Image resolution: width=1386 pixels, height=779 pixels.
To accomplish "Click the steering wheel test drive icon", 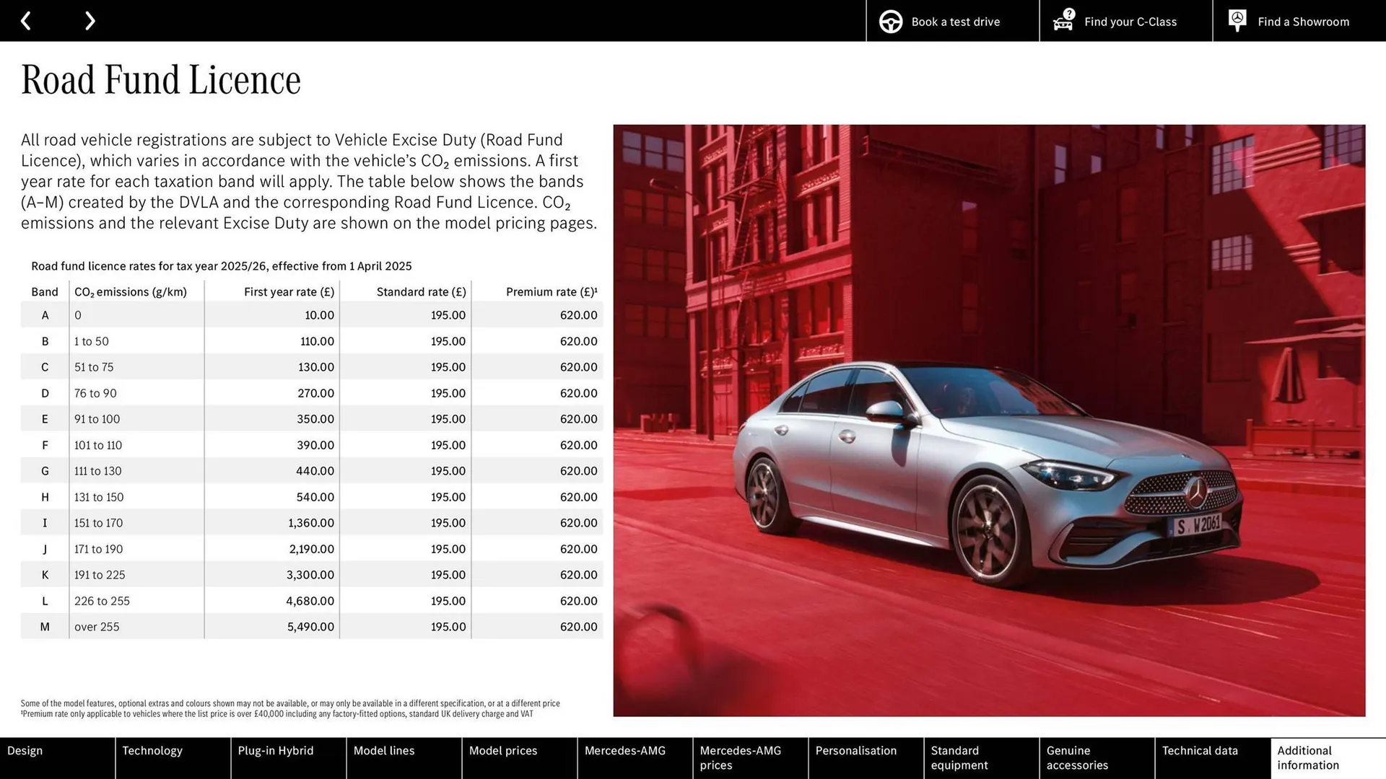I will pyautogui.click(x=892, y=21).
